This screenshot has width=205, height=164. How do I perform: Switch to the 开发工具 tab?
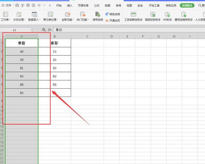pos(154,5)
